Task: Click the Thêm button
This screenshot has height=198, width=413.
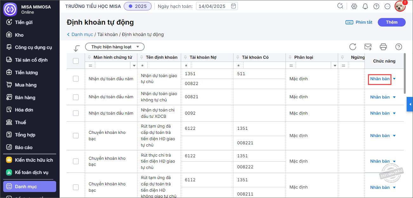Action: pos(391,22)
